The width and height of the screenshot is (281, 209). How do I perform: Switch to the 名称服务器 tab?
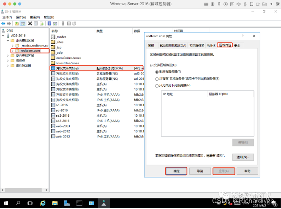(x=196, y=45)
